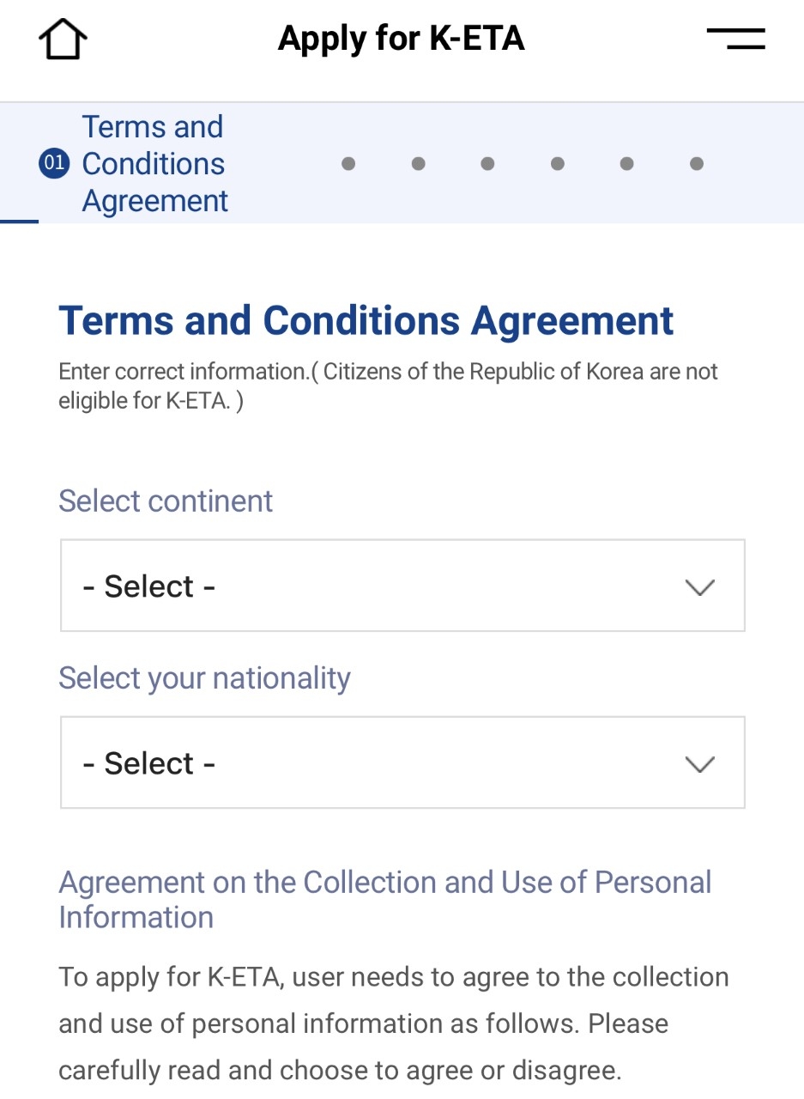Click the chevron arrow in continent field
804x1099 pixels.
pos(700,587)
